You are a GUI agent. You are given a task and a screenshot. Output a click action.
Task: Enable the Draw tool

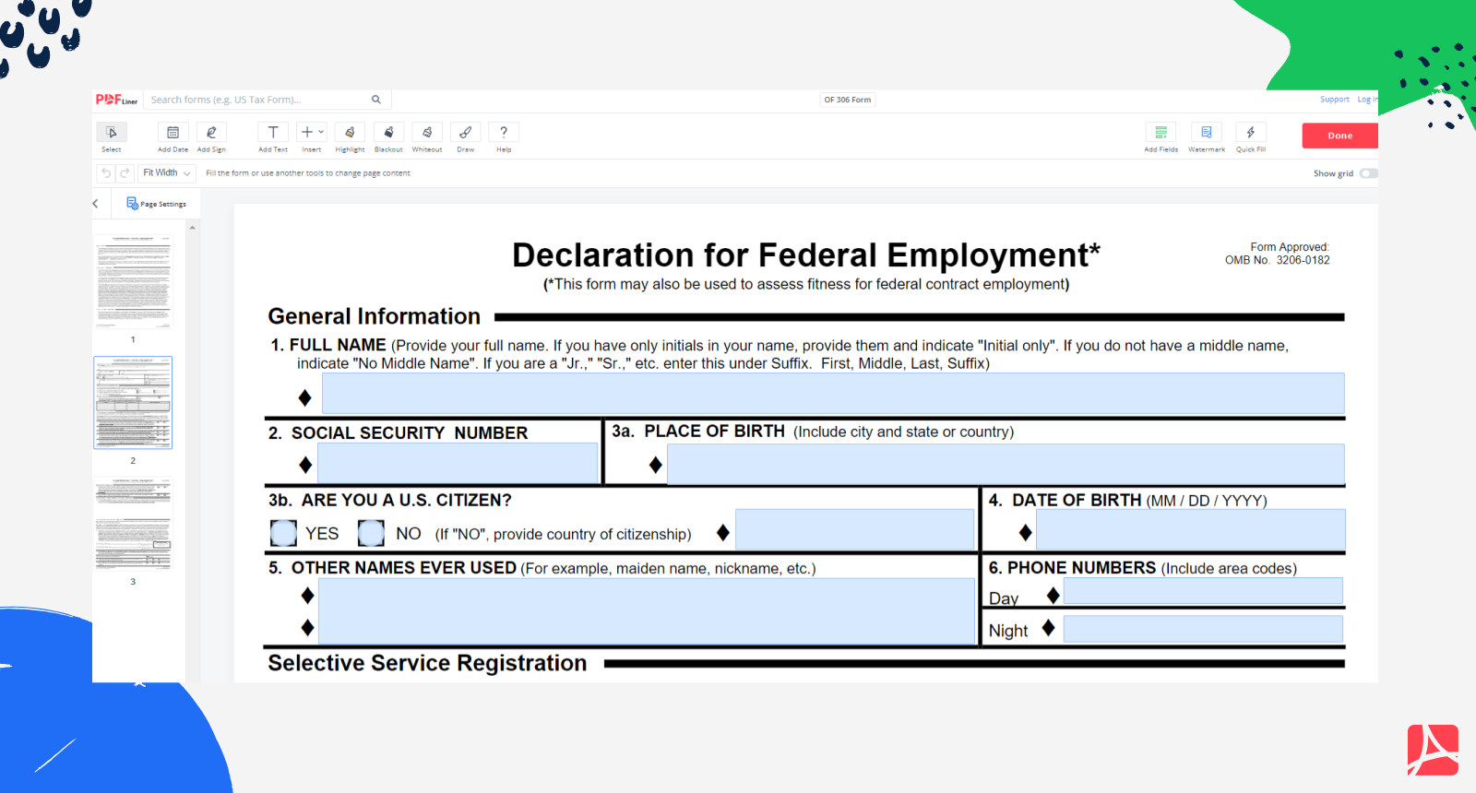coord(466,134)
